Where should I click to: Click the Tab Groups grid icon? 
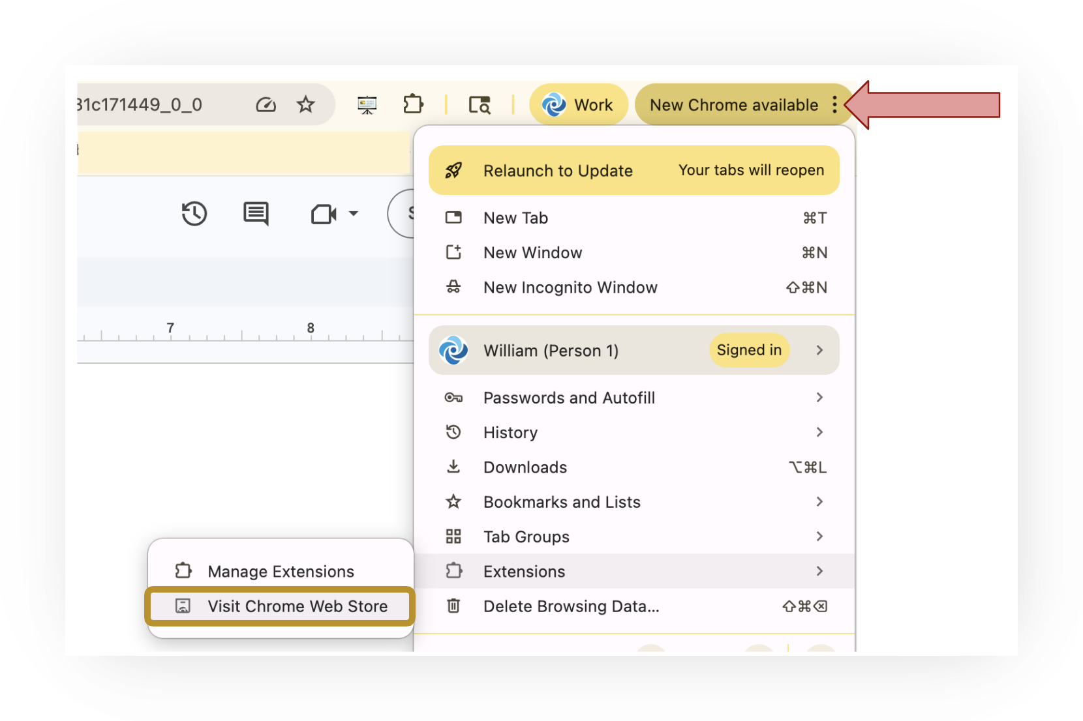(453, 537)
